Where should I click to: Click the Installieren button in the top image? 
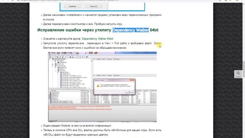coord(72,7)
